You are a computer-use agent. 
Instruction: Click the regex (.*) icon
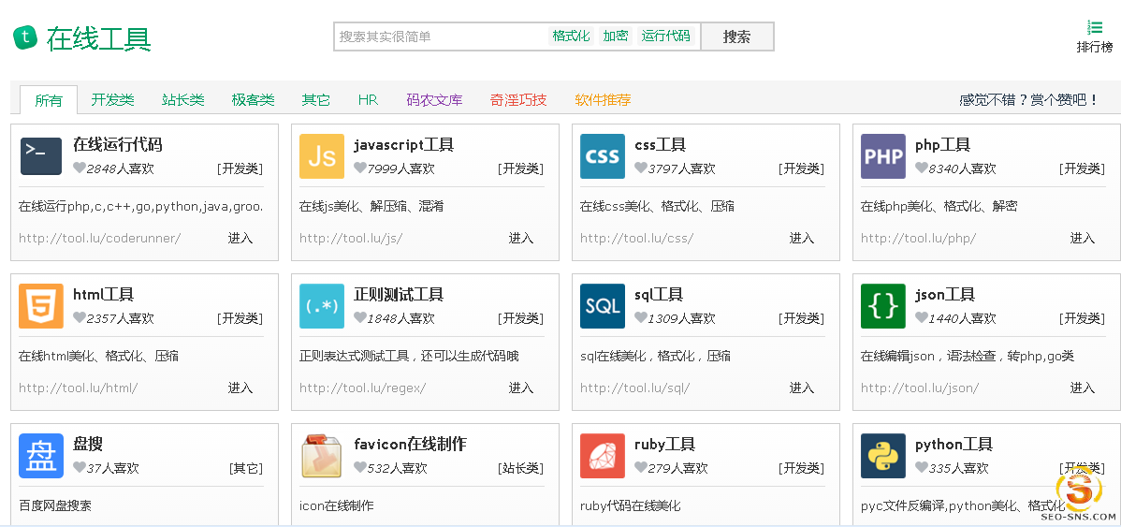322,306
